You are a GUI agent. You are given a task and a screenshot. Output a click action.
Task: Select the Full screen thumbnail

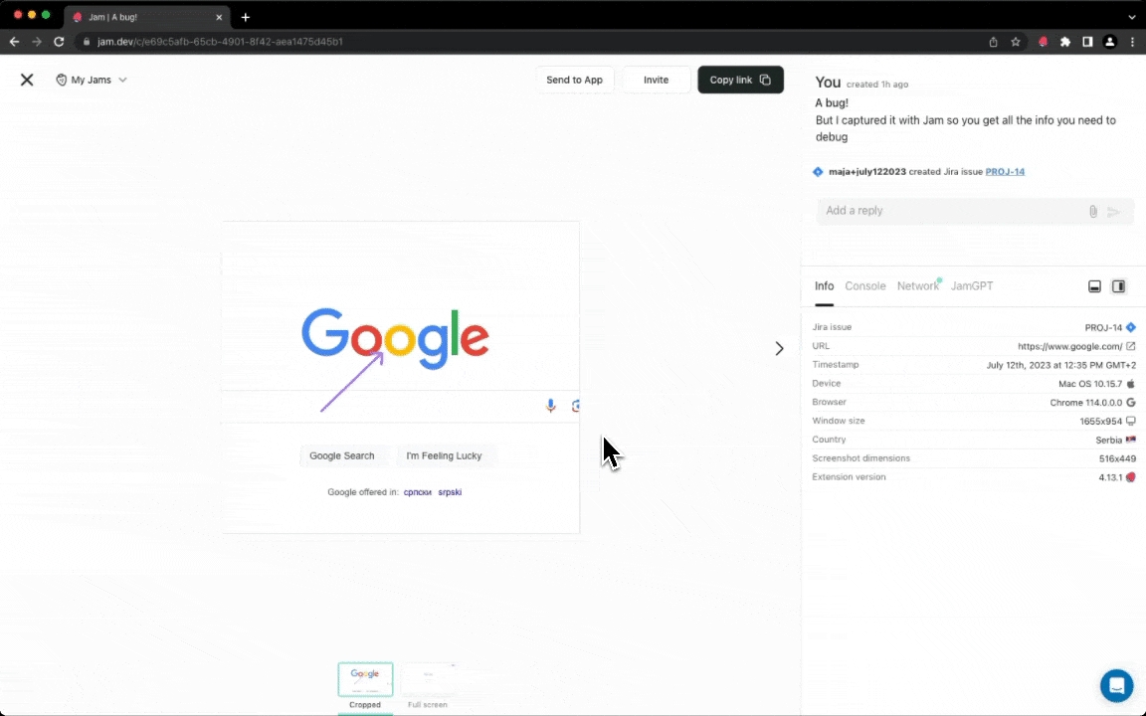428,680
